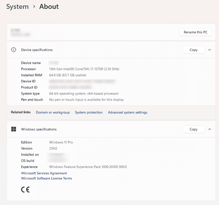The image size is (219, 205).
Task: Click the 'Edition' label
Action: pos(26,142)
